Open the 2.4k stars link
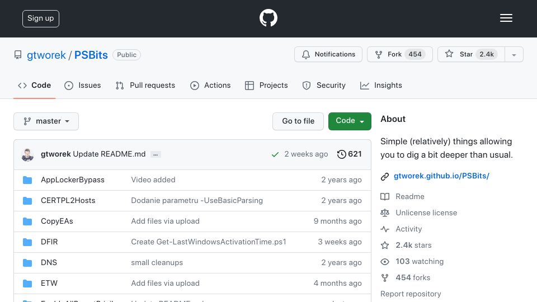 pyautogui.click(x=413, y=245)
